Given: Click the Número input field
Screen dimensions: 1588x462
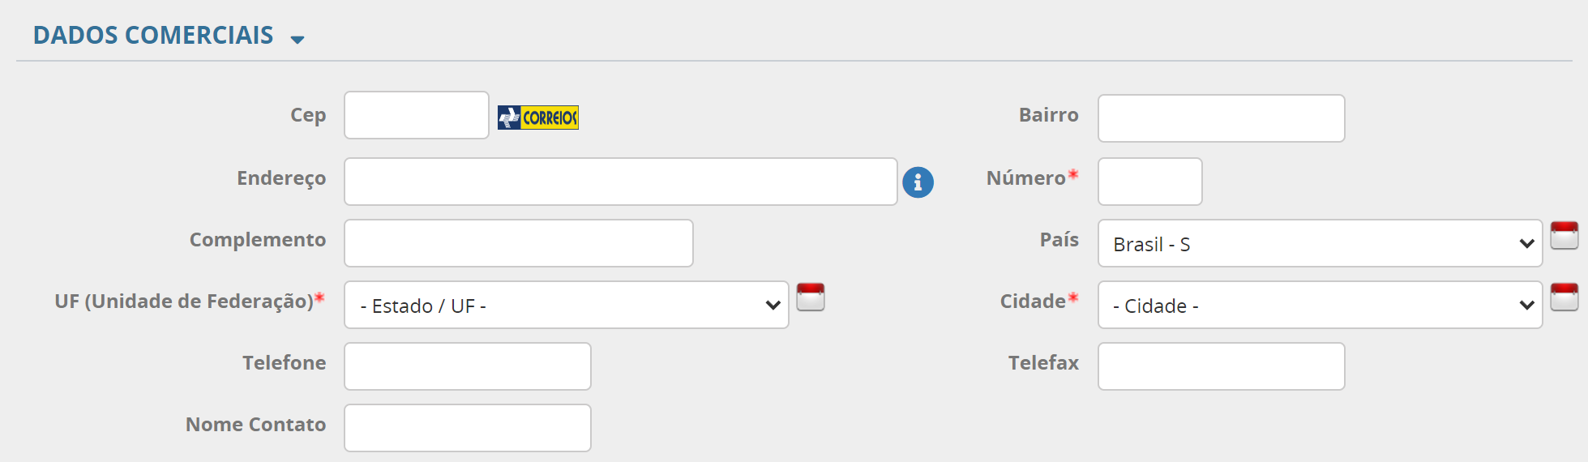Looking at the screenshot, I should tap(1149, 182).
